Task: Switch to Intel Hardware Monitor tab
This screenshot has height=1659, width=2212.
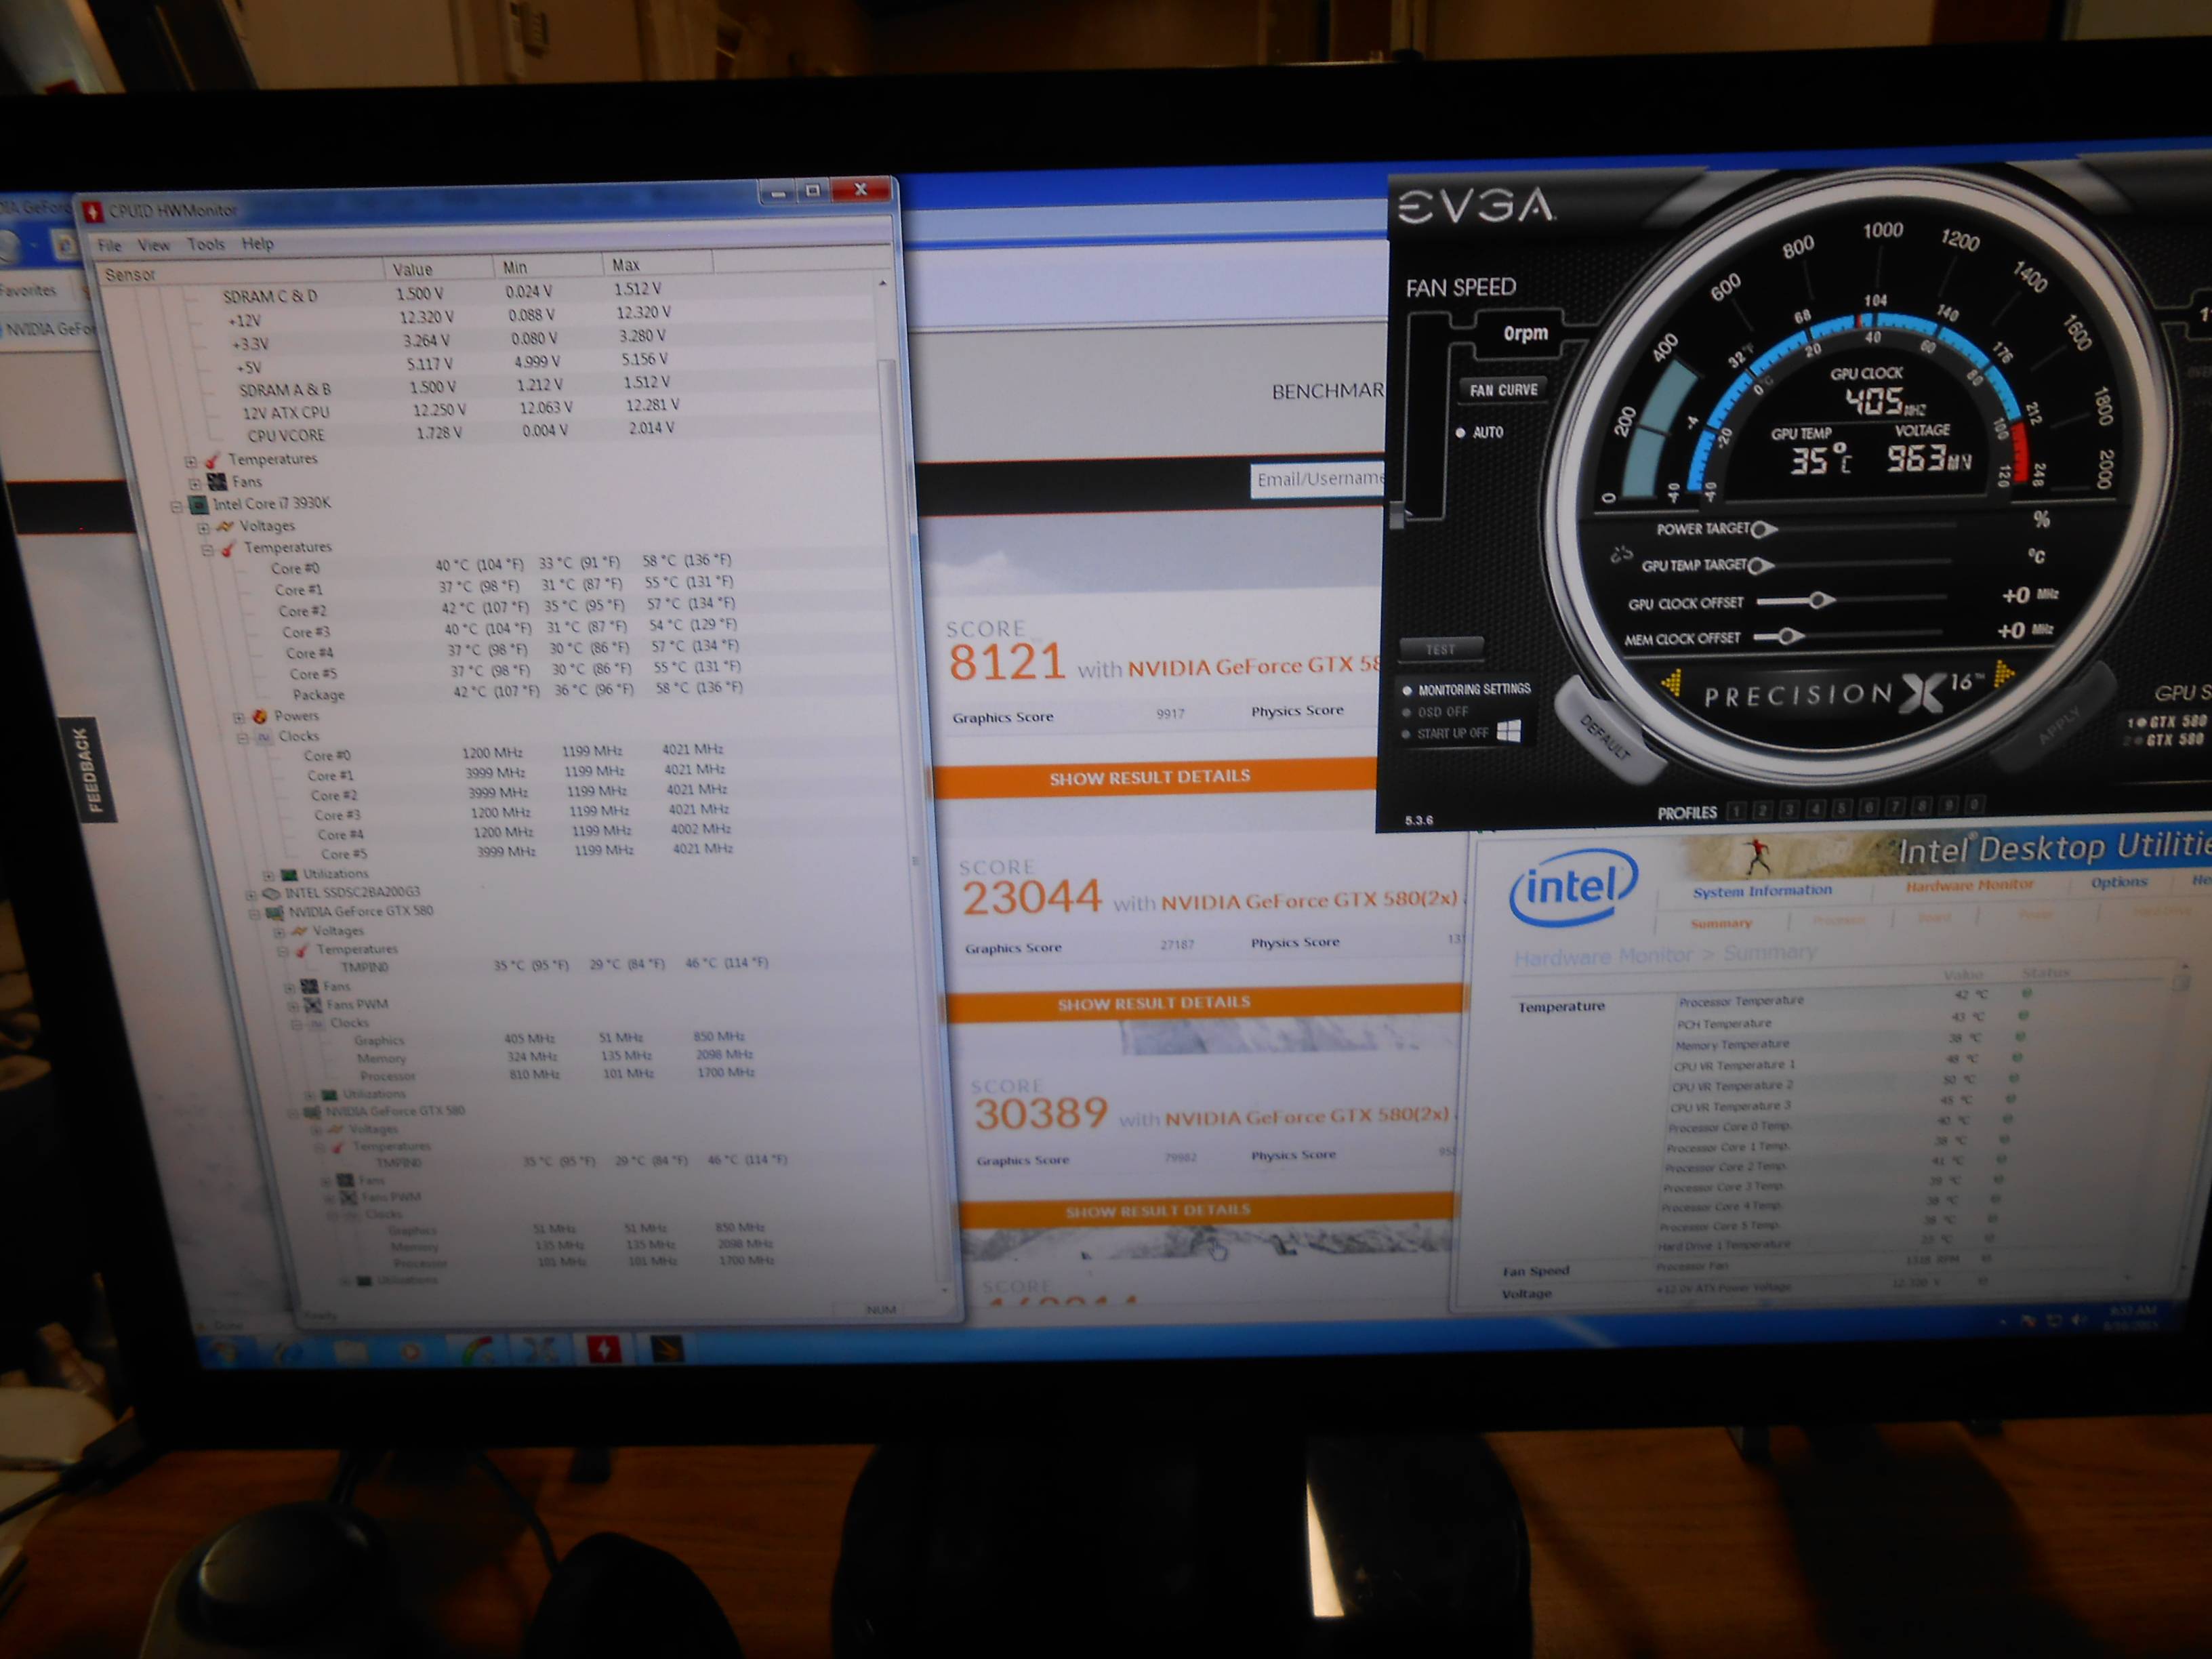Action: (1969, 885)
